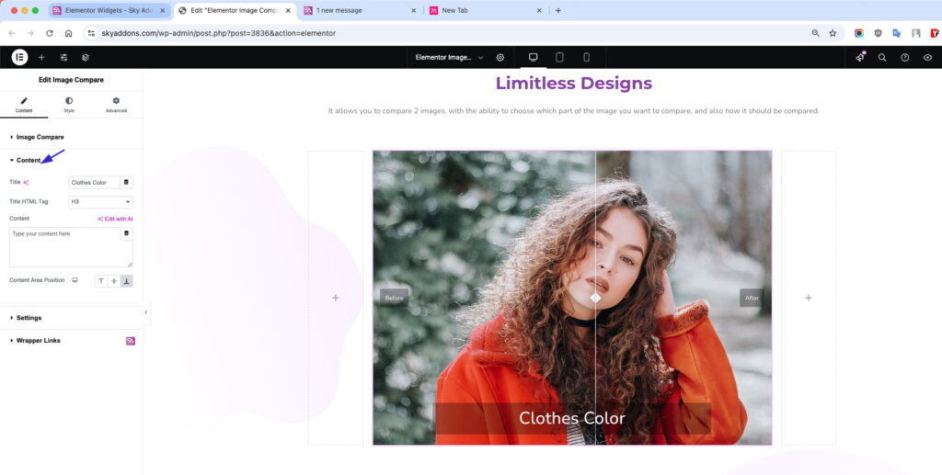Click the image compare slider handle
The image size is (942, 475).
tap(595, 298)
